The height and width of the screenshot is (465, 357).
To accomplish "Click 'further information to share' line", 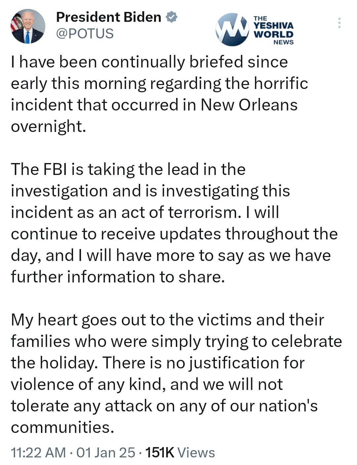I will (x=118, y=277).
